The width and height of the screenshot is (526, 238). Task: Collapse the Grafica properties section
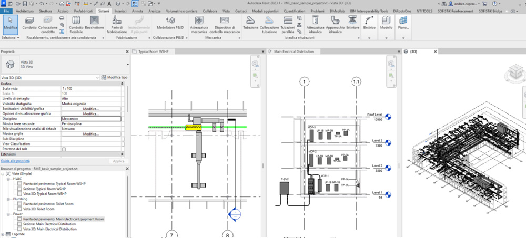tap(122, 84)
